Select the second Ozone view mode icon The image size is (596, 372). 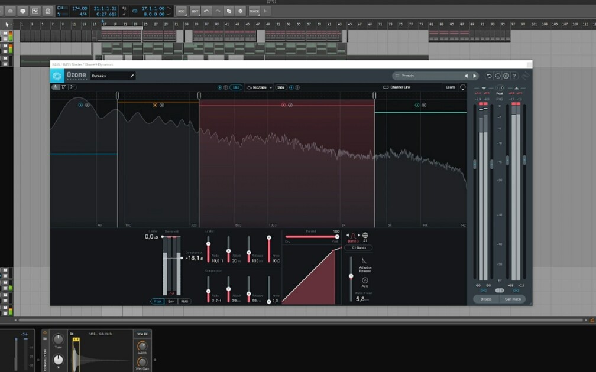(x=64, y=87)
